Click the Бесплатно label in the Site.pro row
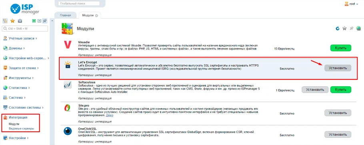This screenshot has height=145, width=364. (287, 114)
